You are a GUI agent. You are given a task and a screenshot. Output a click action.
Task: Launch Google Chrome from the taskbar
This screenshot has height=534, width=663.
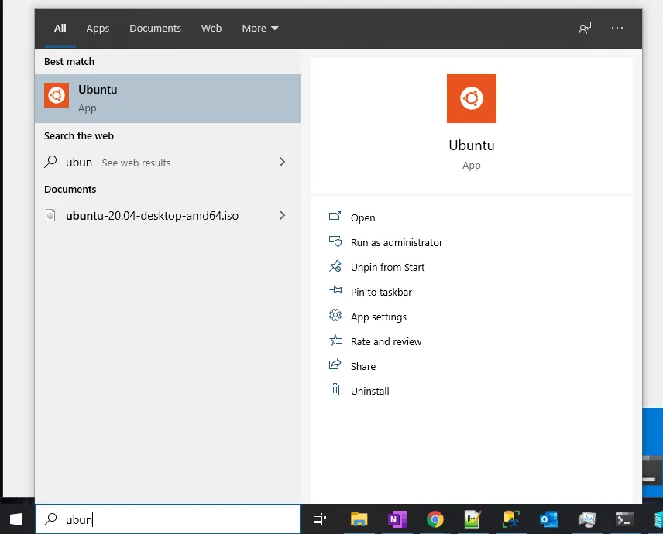[435, 519]
